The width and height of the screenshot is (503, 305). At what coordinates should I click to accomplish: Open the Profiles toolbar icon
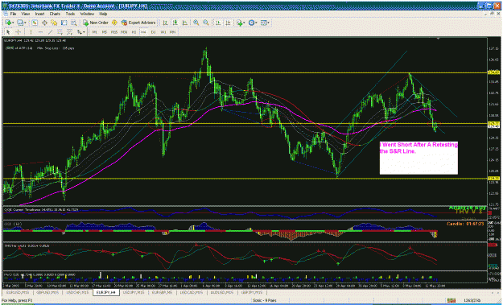[x=20, y=23]
